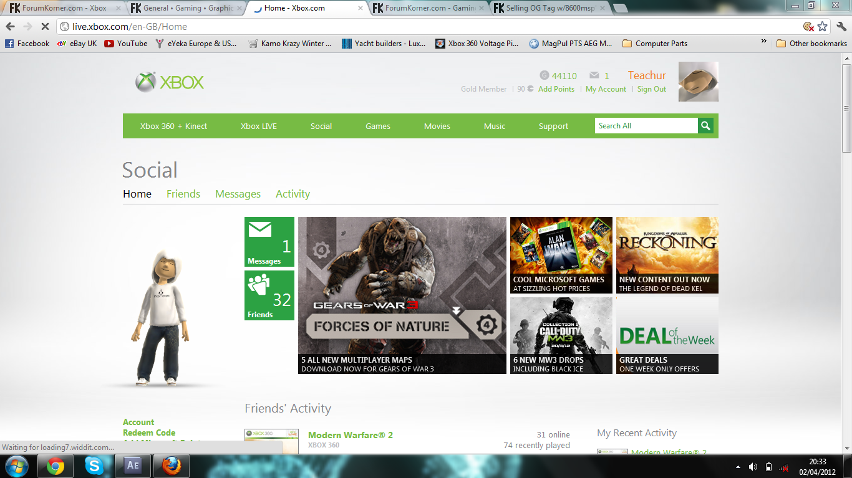This screenshot has height=478, width=852.
Task: Open the Xbox 360 + Kinect menu
Action: tap(173, 126)
